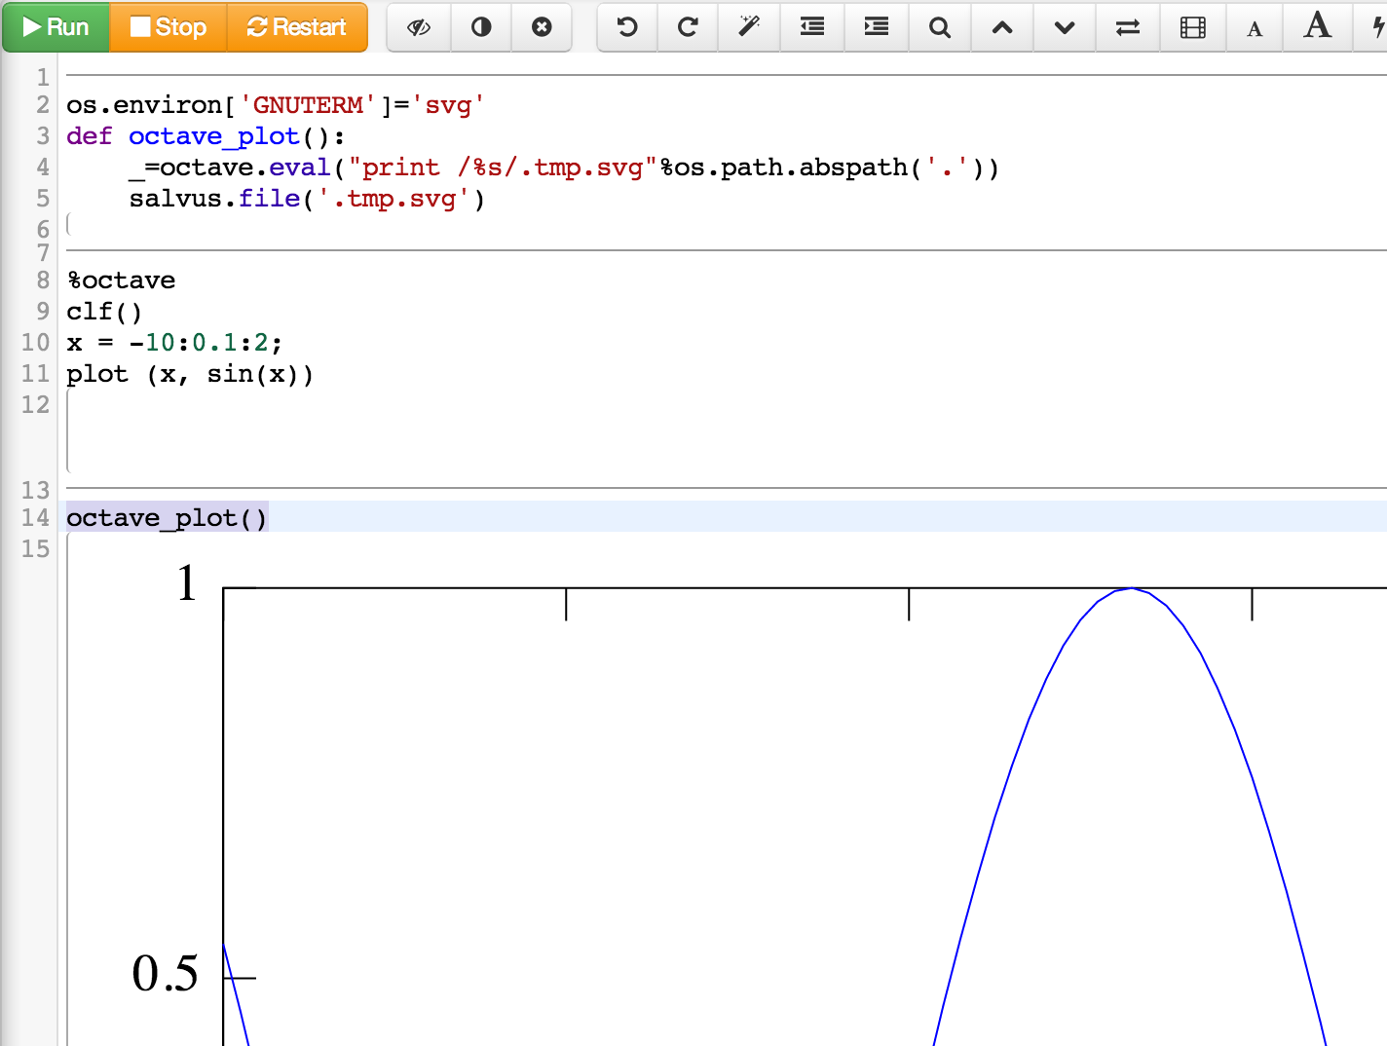
Task: Open replace with the two-arrows icon
Action: (x=1128, y=27)
